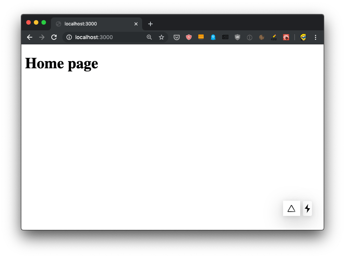Open the Next.js dev tools triangle indicator
This screenshot has width=345, height=258.
[x=291, y=208]
